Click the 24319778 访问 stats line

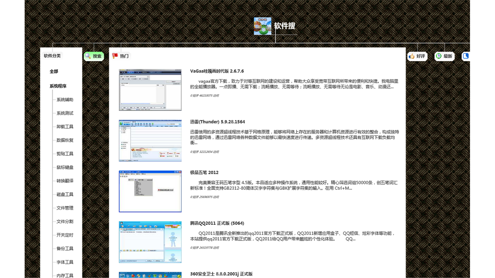pos(205,248)
